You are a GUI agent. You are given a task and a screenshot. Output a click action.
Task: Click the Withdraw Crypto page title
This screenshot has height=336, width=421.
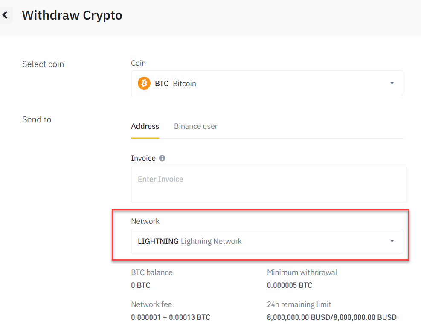(x=72, y=15)
